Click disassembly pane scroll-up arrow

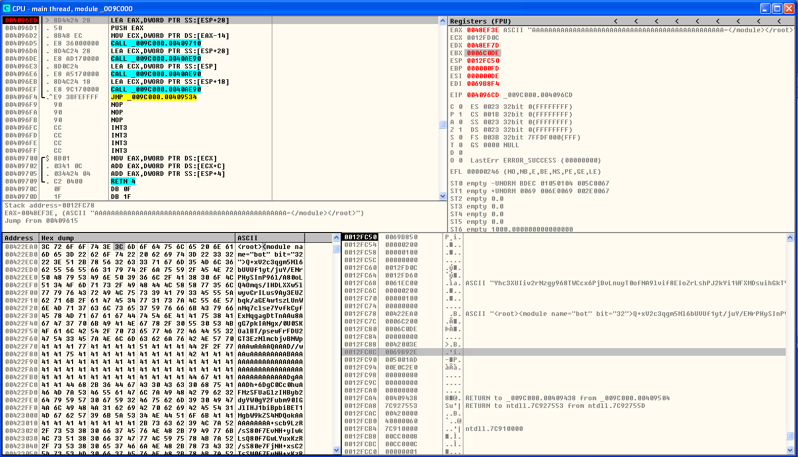click(x=442, y=21)
